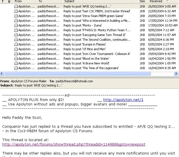The width and height of the screenshot is (179, 157).
Task: Select subject "Reply to post 'Of Mice and Men'"
Action: [84, 49]
